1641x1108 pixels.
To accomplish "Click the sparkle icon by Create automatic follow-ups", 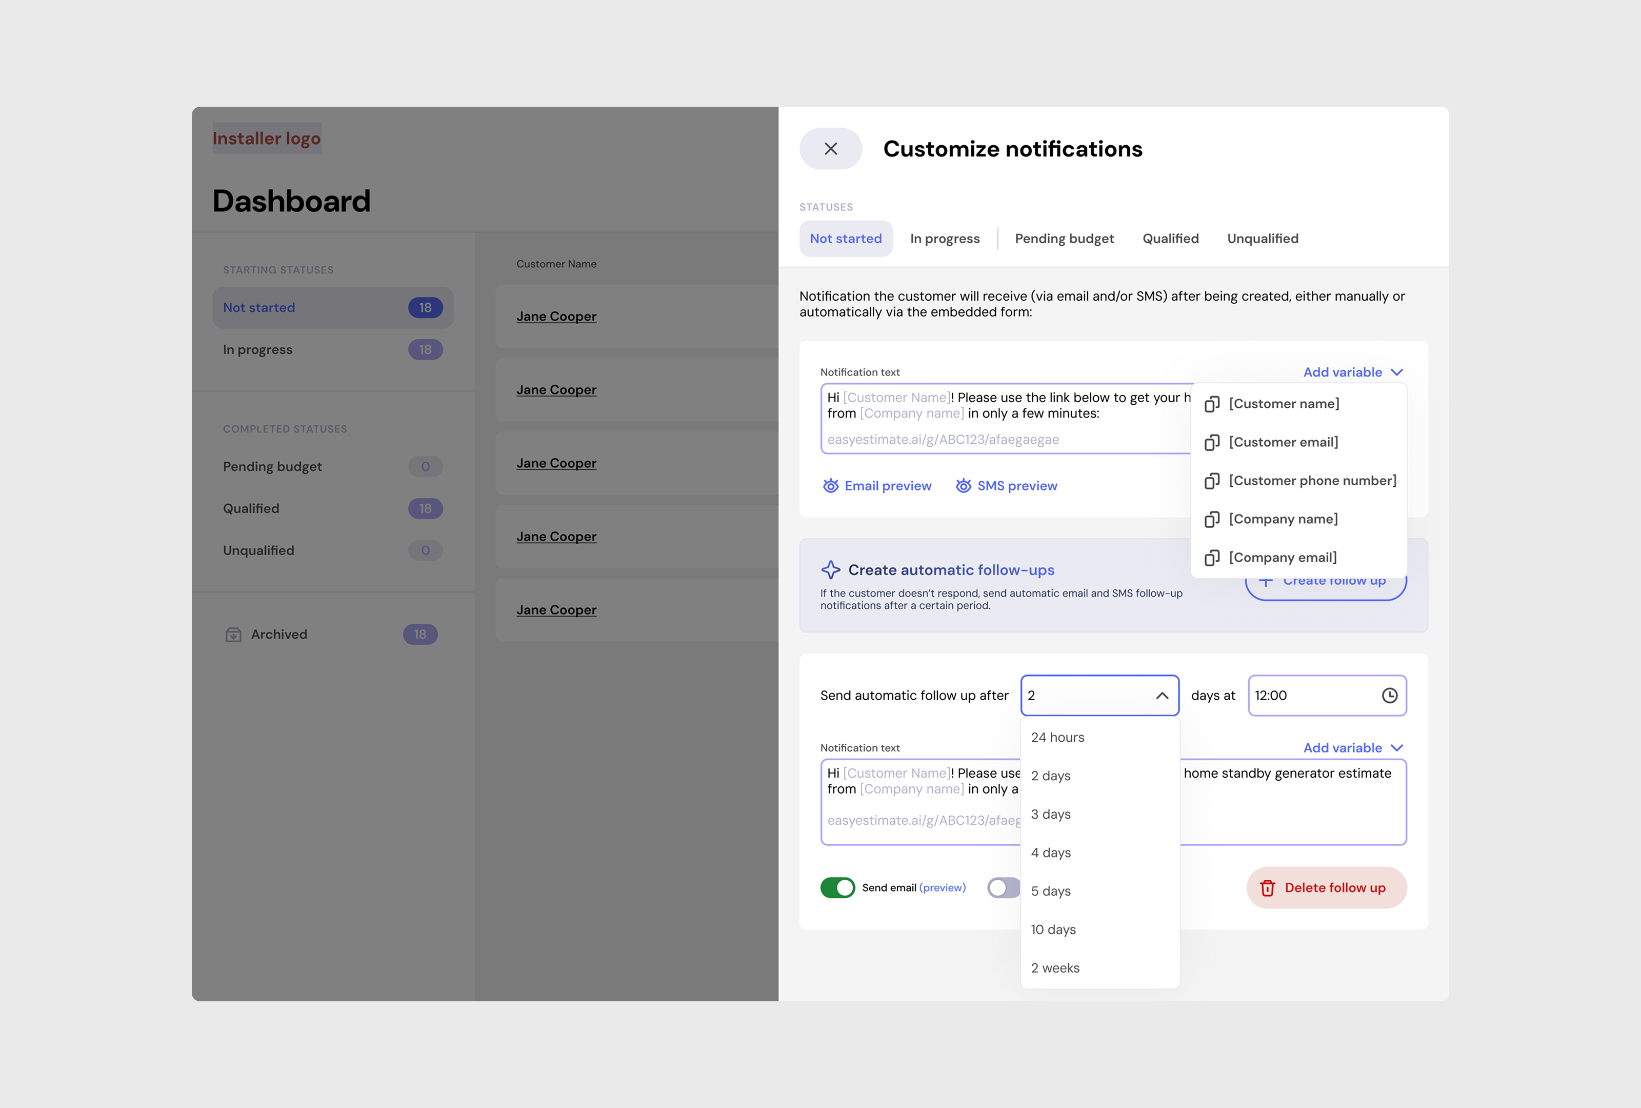I will point(830,570).
